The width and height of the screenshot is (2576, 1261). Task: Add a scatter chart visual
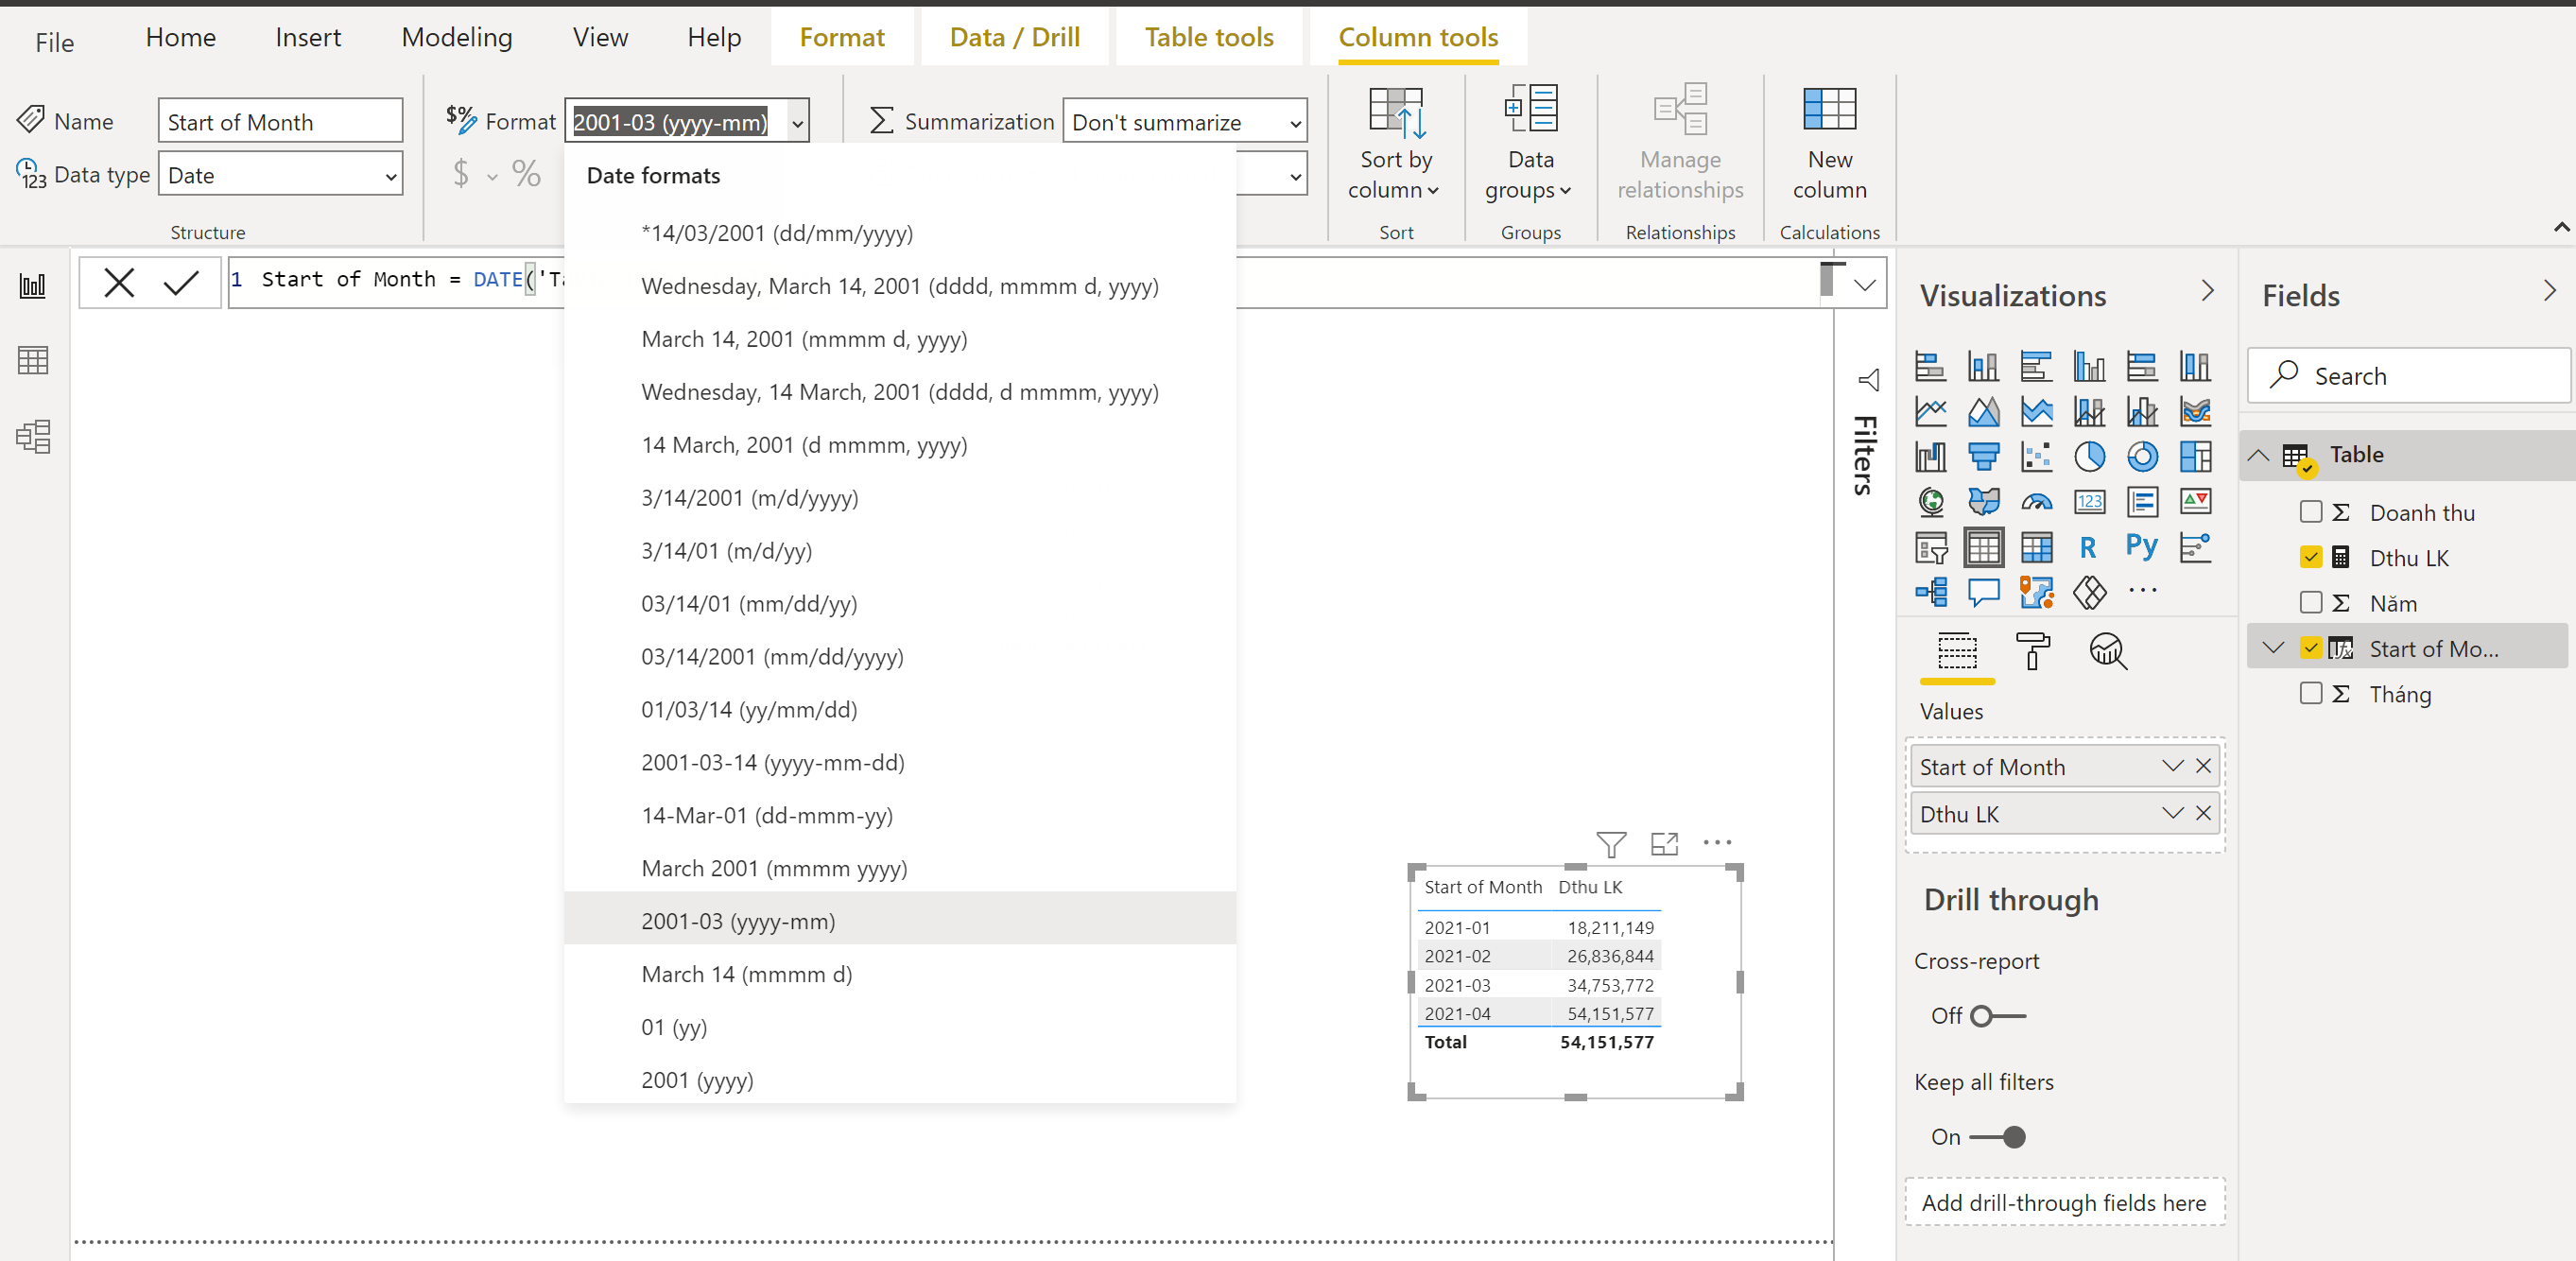[2036, 457]
